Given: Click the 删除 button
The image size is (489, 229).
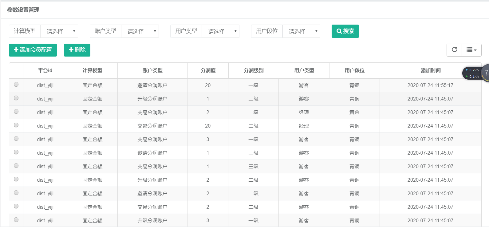Looking at the screenshot, I should tap(77, 50).
